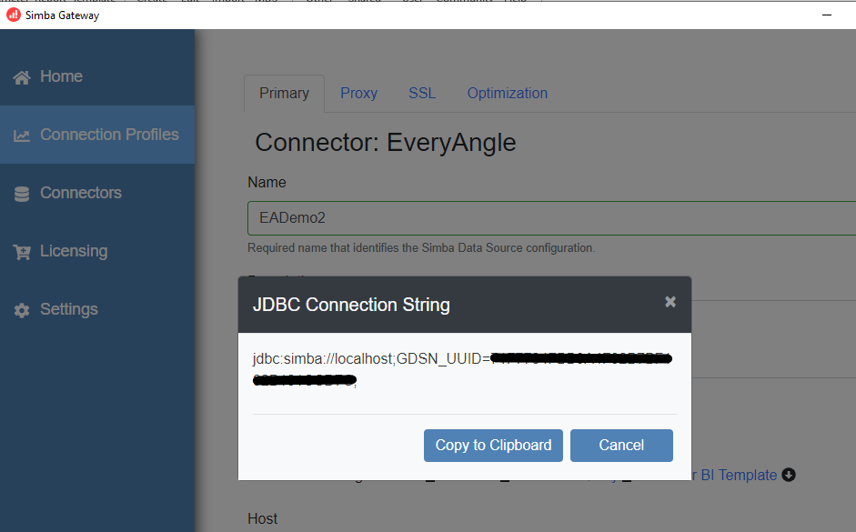Click Cancel in the connection string dialog
Image resolution: width=856 pixels, height=532 pixels.
tap(621, 446)
